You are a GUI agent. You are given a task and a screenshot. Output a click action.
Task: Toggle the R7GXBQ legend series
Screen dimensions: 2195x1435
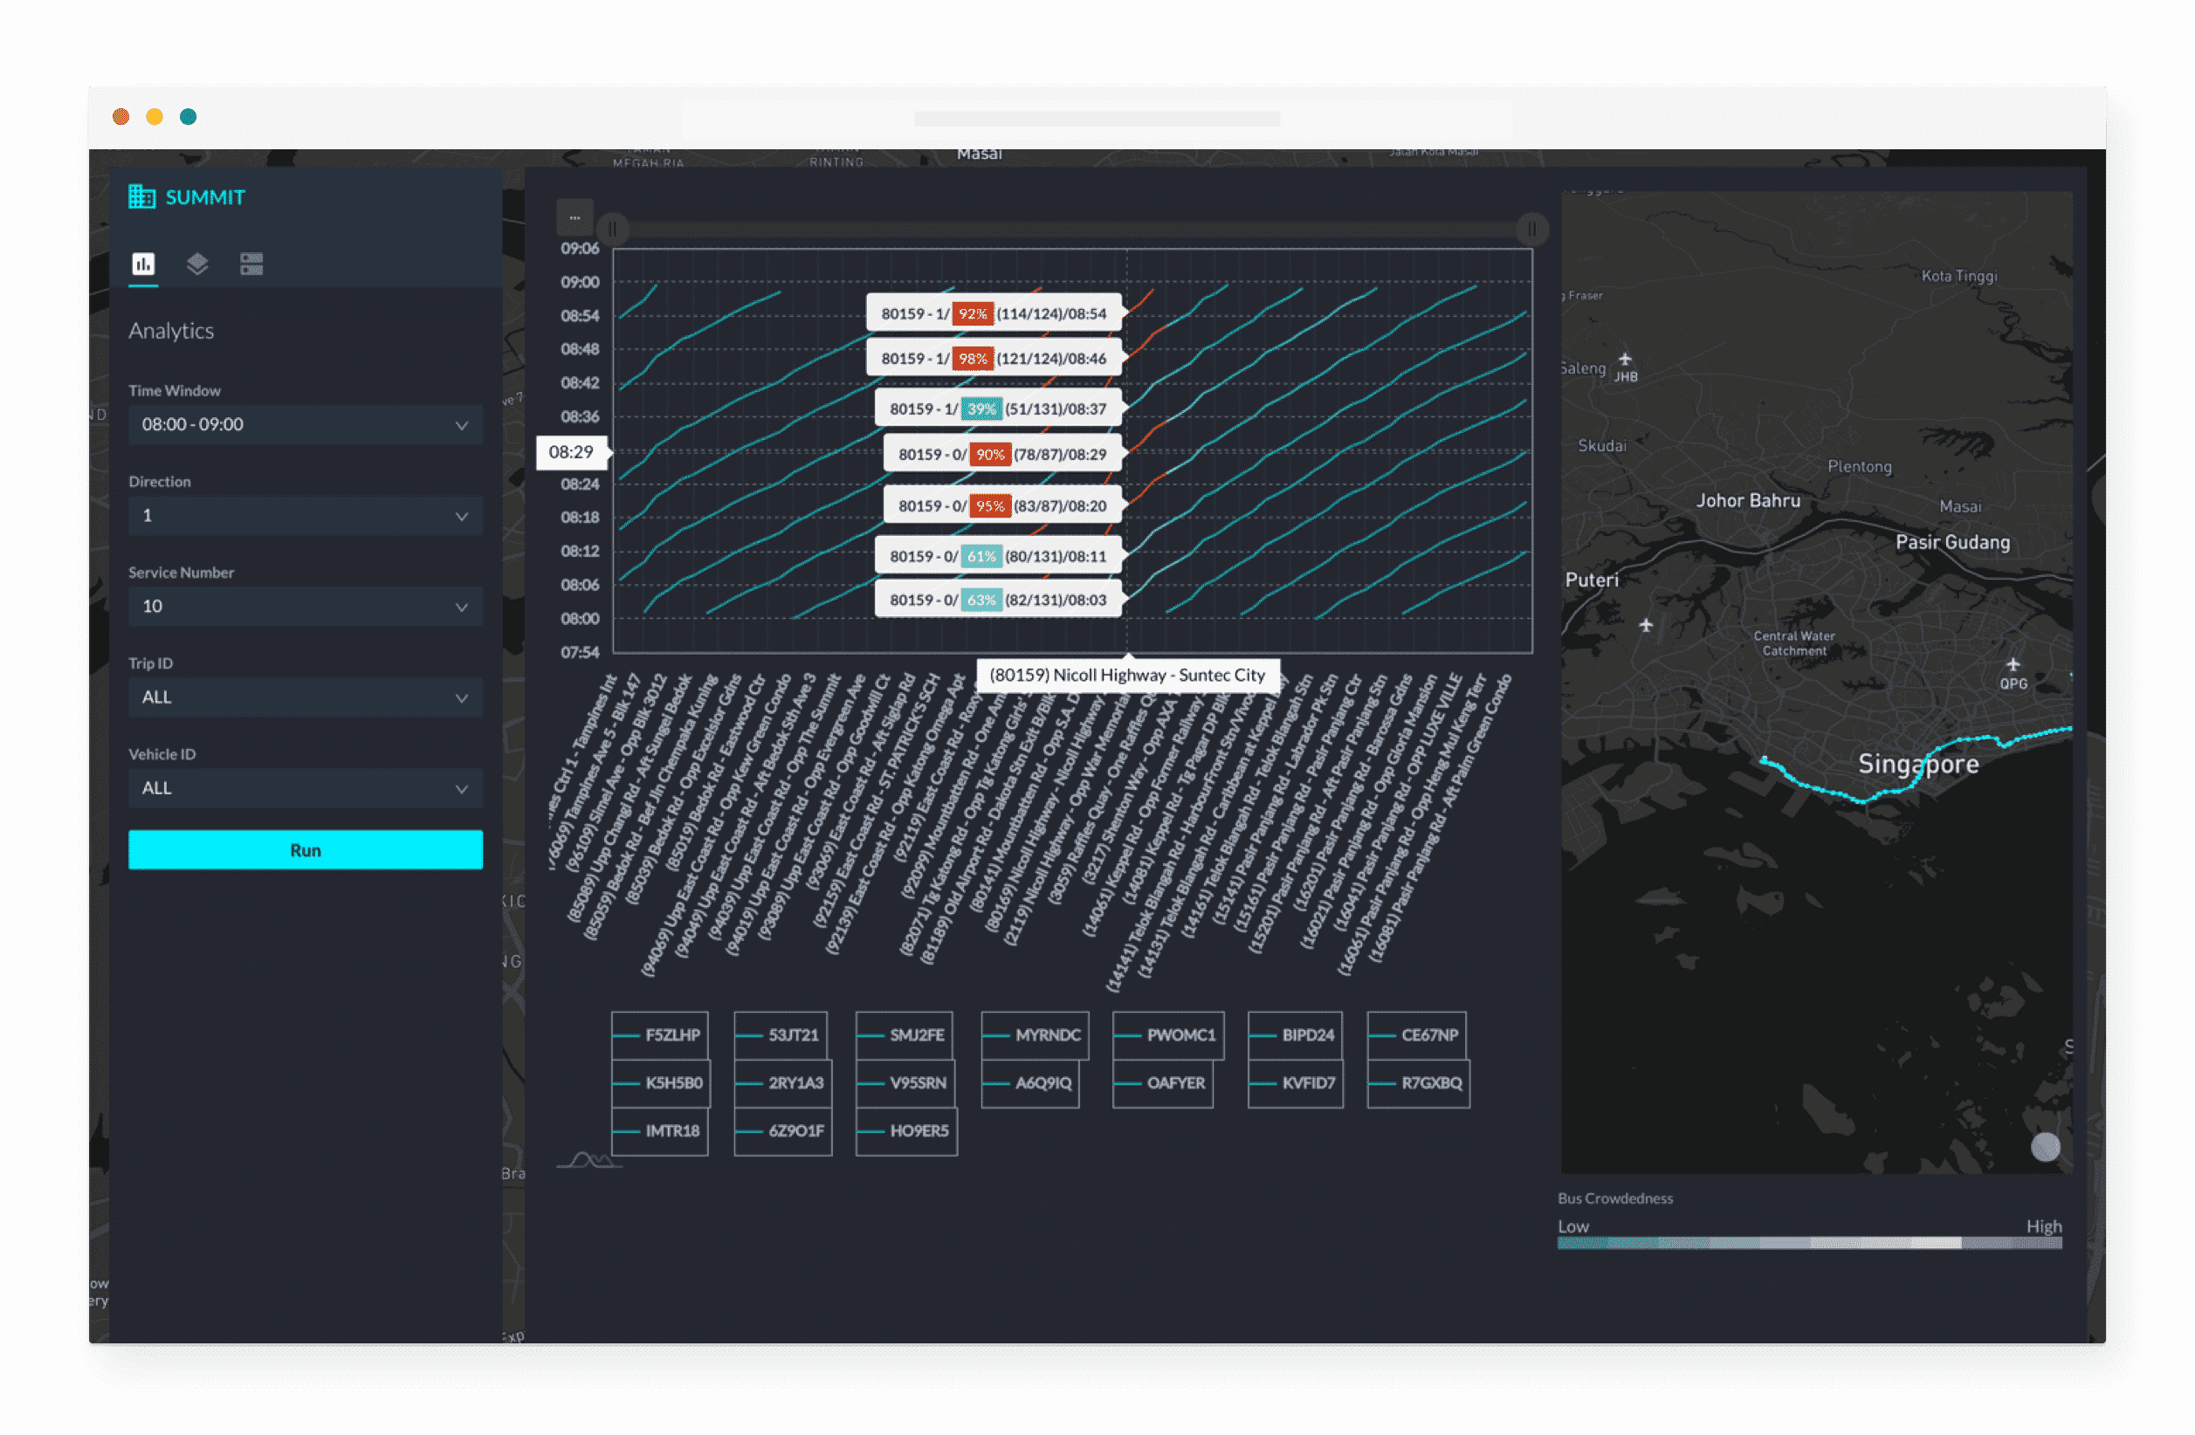(1419, 1082)
